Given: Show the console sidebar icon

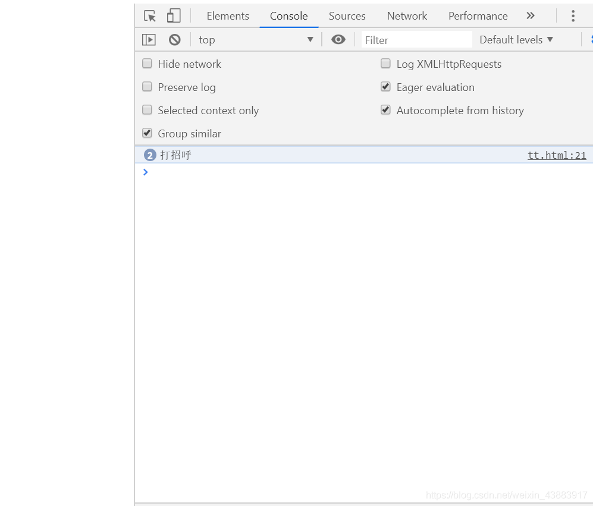Looking at the screenshot, I should 149,40.
